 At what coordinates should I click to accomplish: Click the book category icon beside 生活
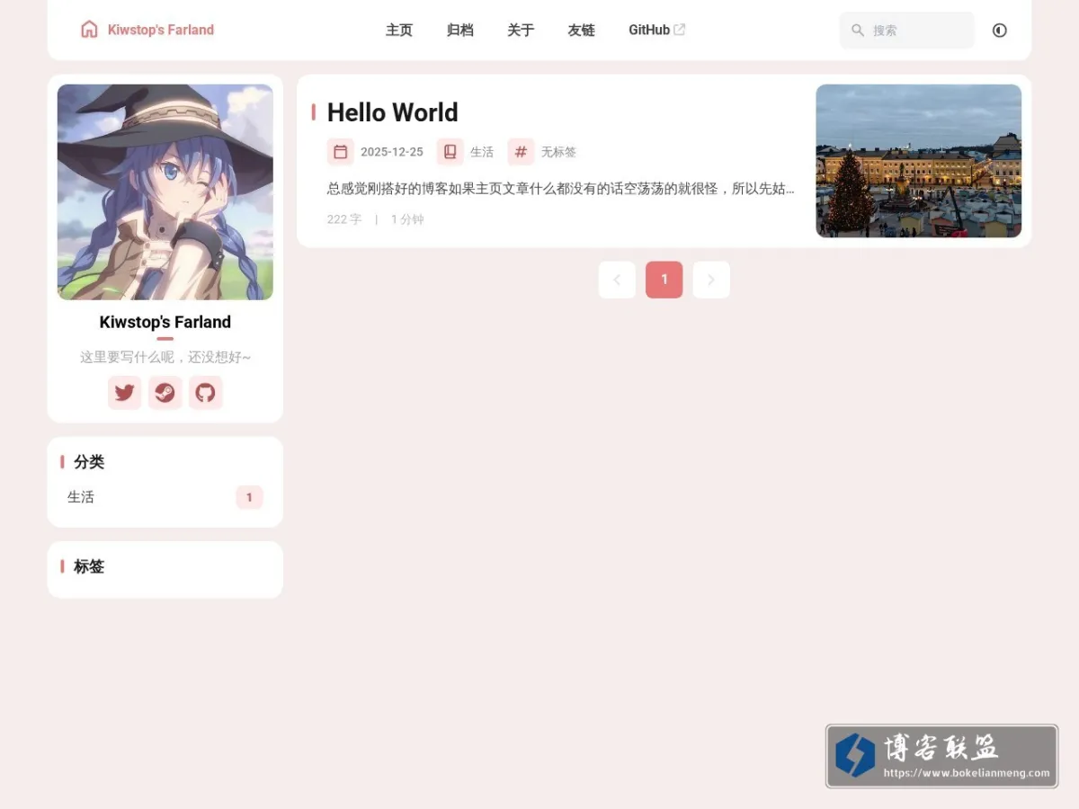tap(450, 152)
